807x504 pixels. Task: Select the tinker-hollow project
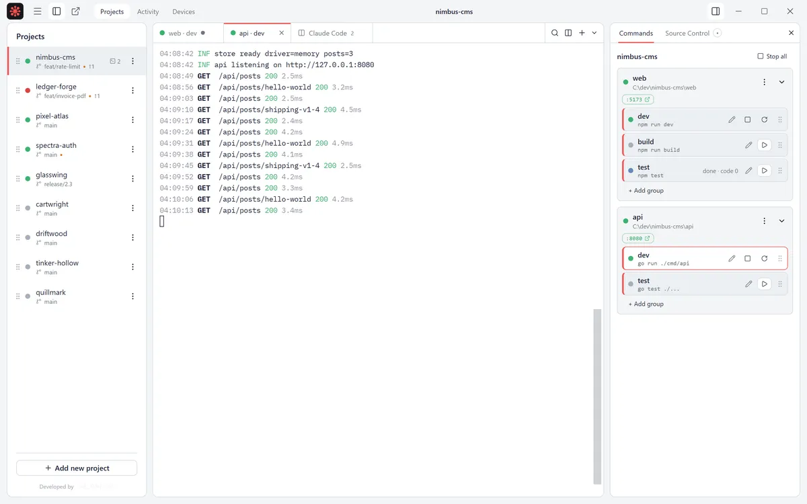click(77, 267)
